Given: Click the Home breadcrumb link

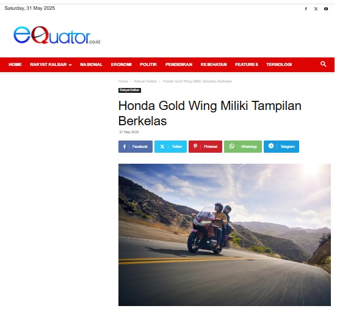Looking at the screenshot, I should (123, 81).
